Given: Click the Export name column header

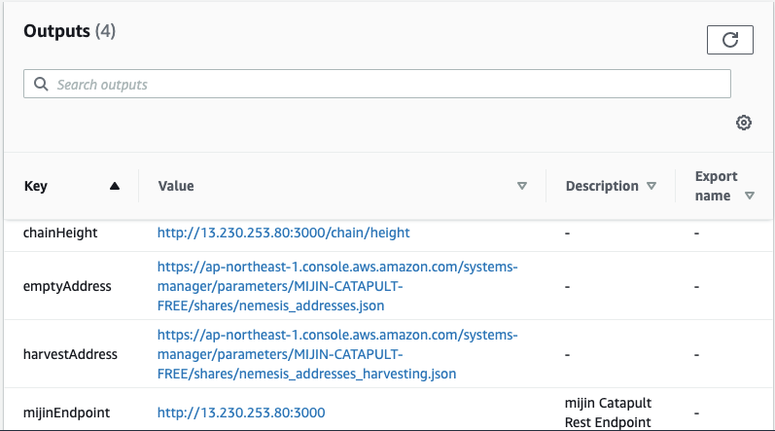Looking at the screenshot, I should (717, 186).
